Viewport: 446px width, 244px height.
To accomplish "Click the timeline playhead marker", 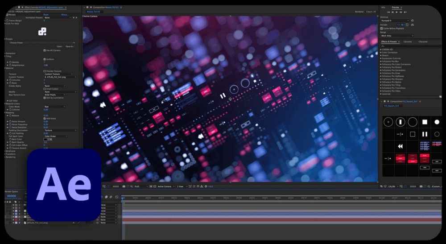I will pos(123,198).
